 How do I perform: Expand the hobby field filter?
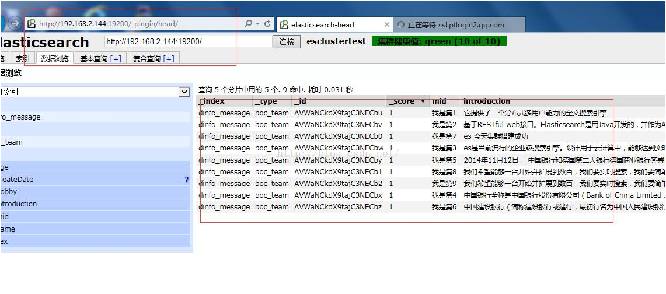tap(95, 192)
